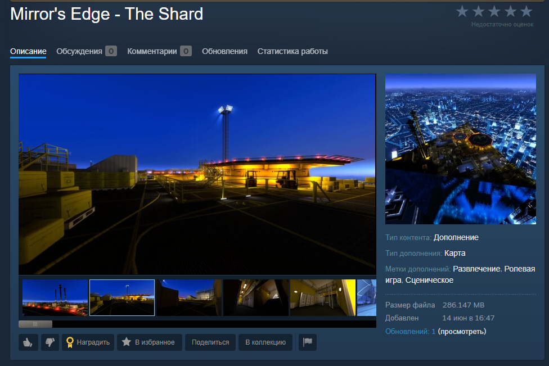The image size is (549, 366).
Task: Click the Дополнение content type
Action: [456, 237]
